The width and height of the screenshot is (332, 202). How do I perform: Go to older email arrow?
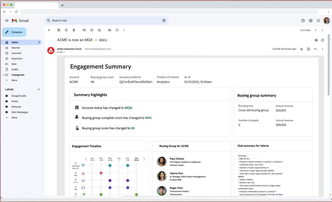(x=323, y=30)
